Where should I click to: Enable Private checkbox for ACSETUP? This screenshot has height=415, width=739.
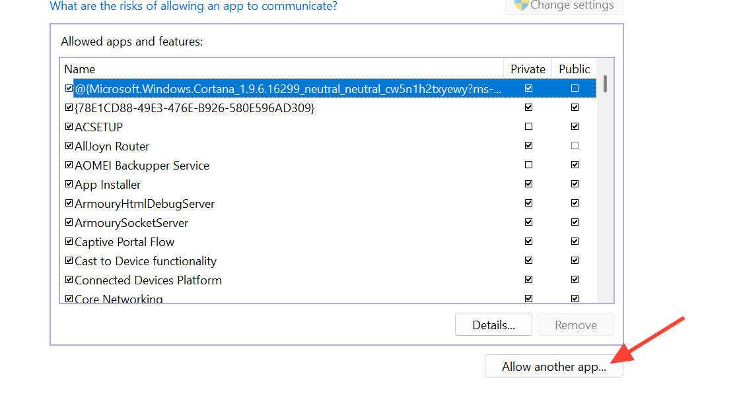(x=528, y=127)
